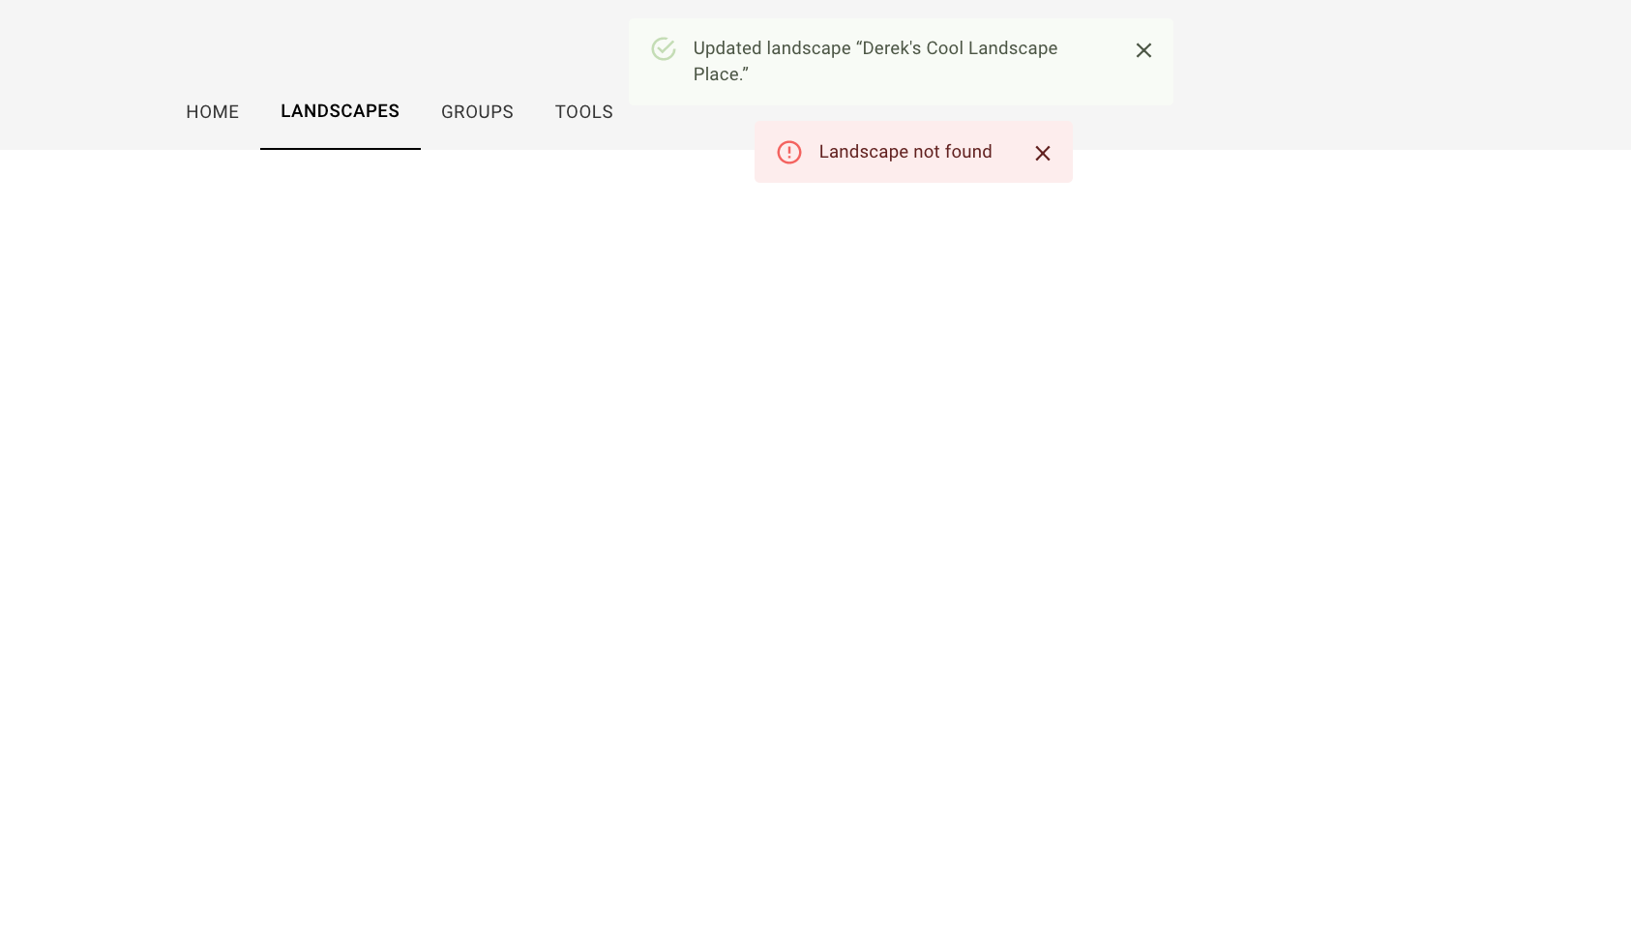Screen dimensions: 1631x940
Task: Click the 'Landscape not found' message text
Action: pyautogui.click(x=905, y=152)
